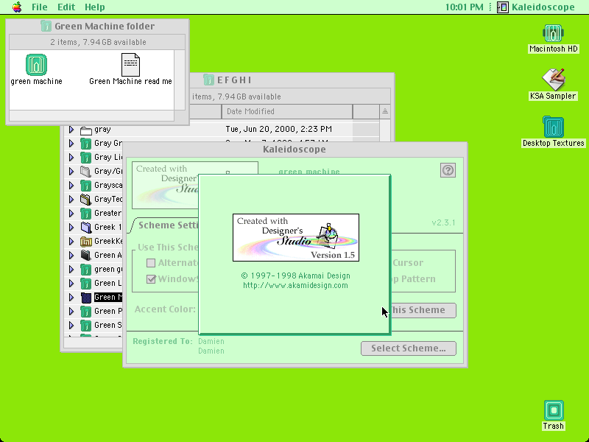Select the KSA Sampler desktop icon
Viewport: 589px width, 442px height.
click(553, 80)
